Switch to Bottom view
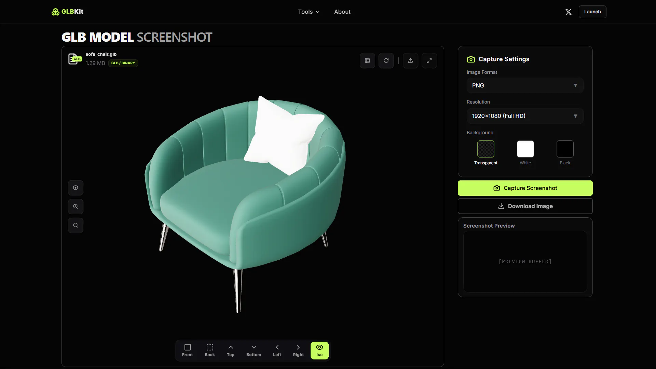The height and width of the screenshot is (369, 656). [254, 351]
